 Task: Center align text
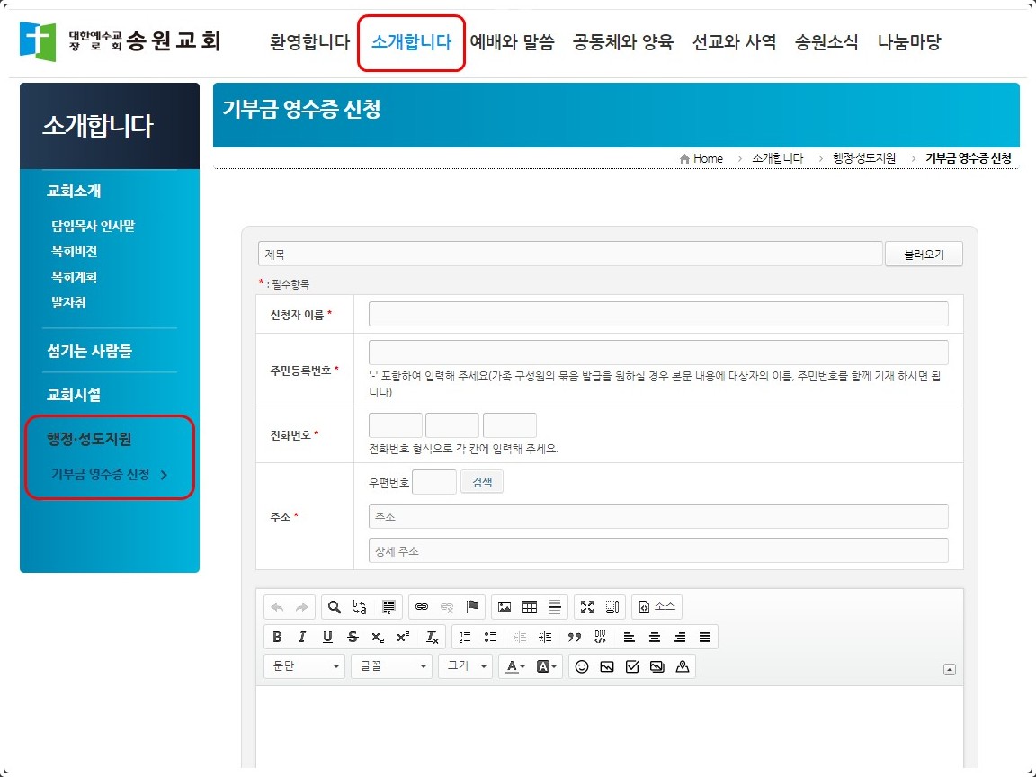coord(654,637)
